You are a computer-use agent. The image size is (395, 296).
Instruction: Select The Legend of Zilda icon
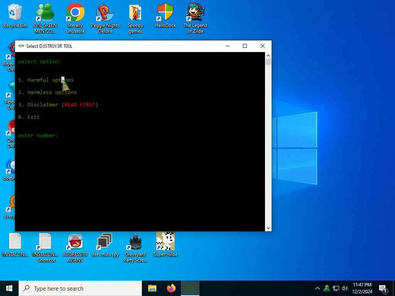tap(195, 18)
